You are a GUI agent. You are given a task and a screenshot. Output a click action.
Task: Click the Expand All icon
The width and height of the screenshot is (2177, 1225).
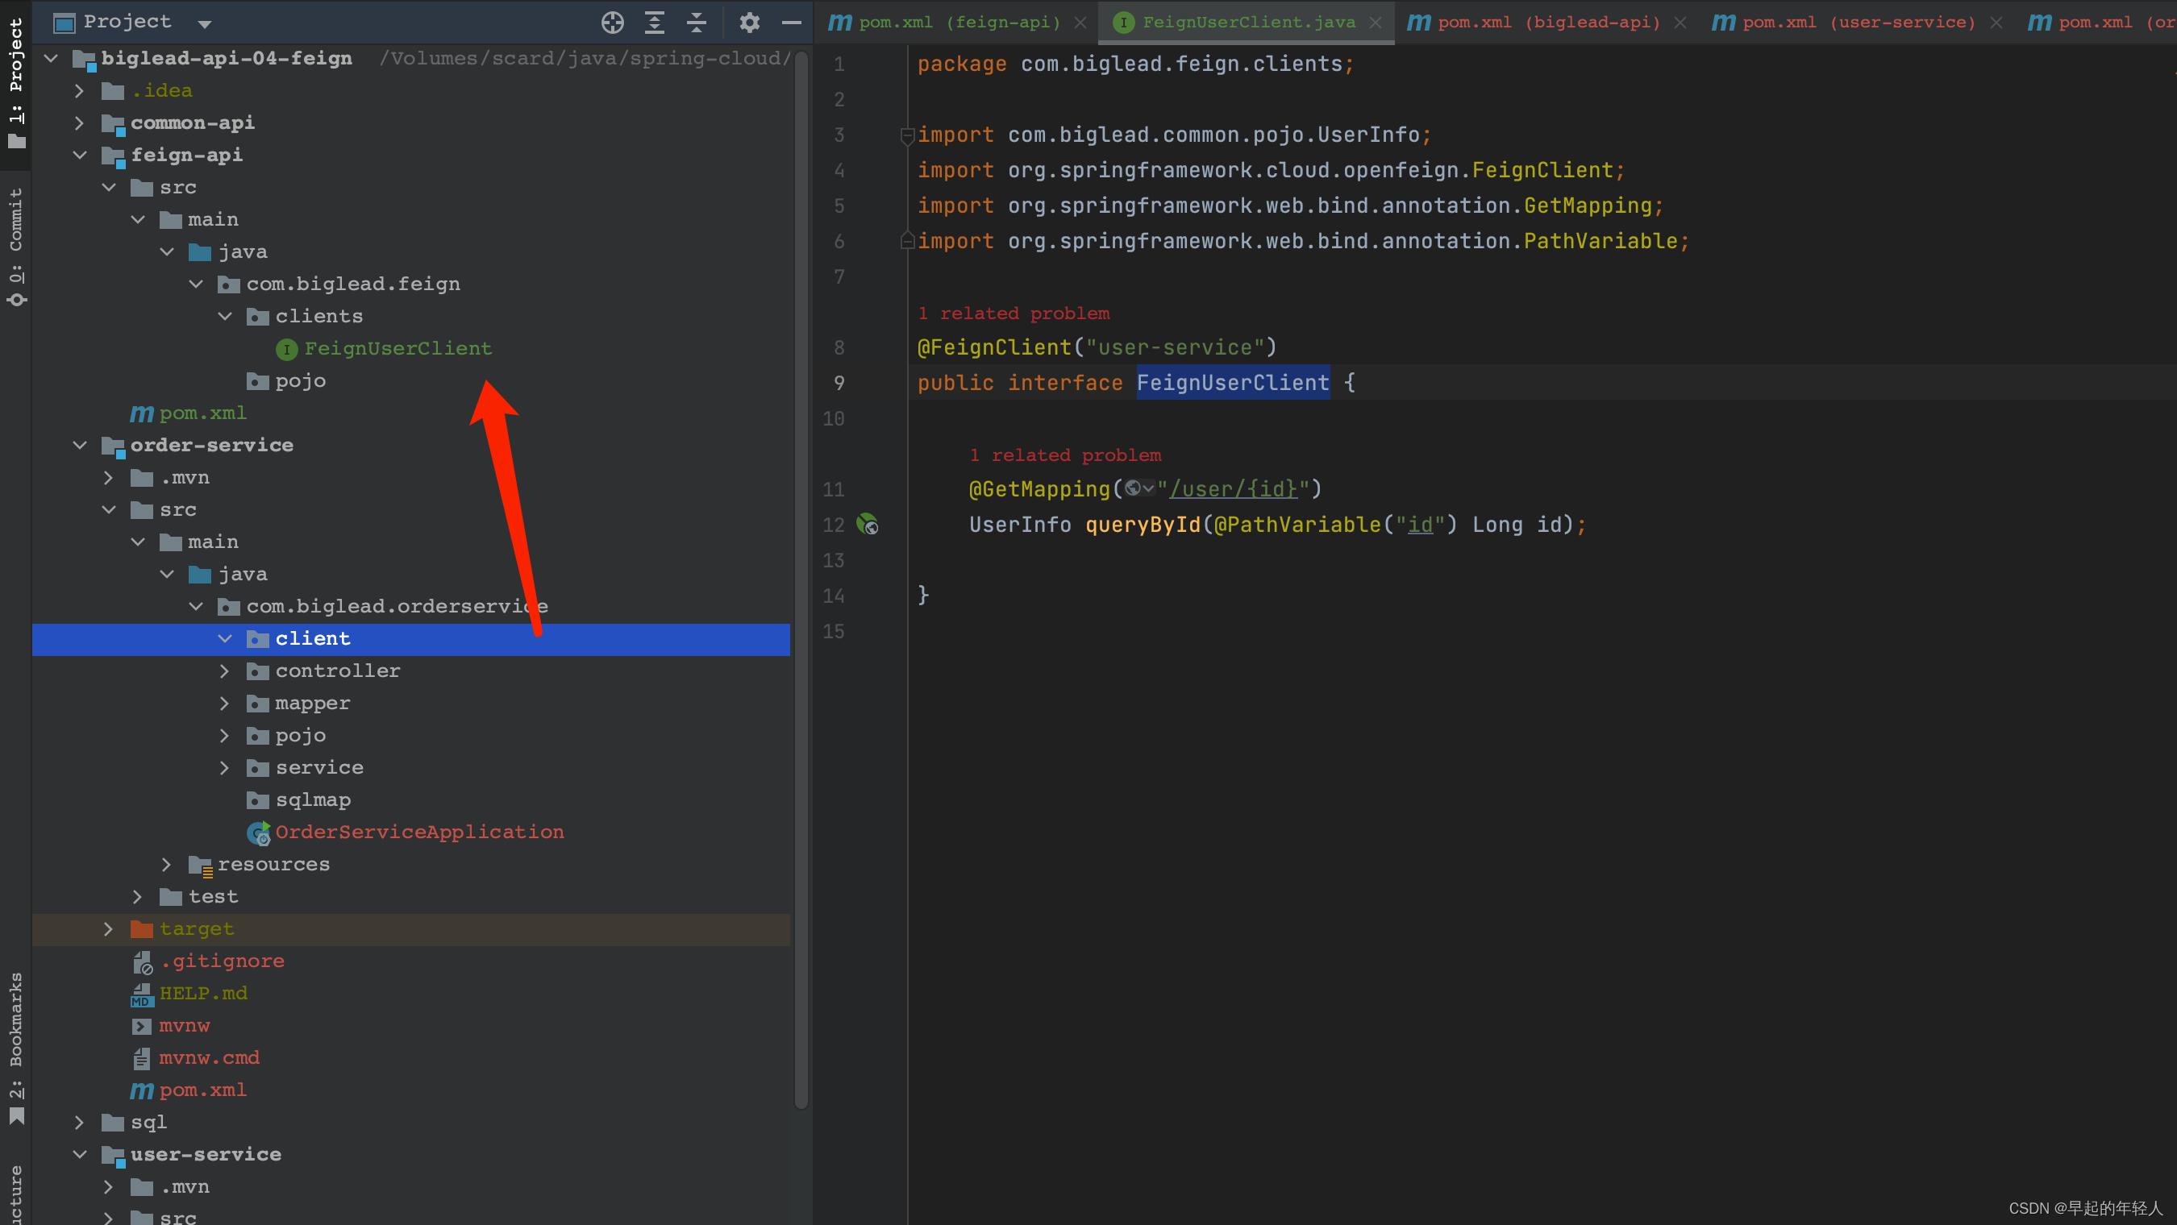tap(654, 23)
